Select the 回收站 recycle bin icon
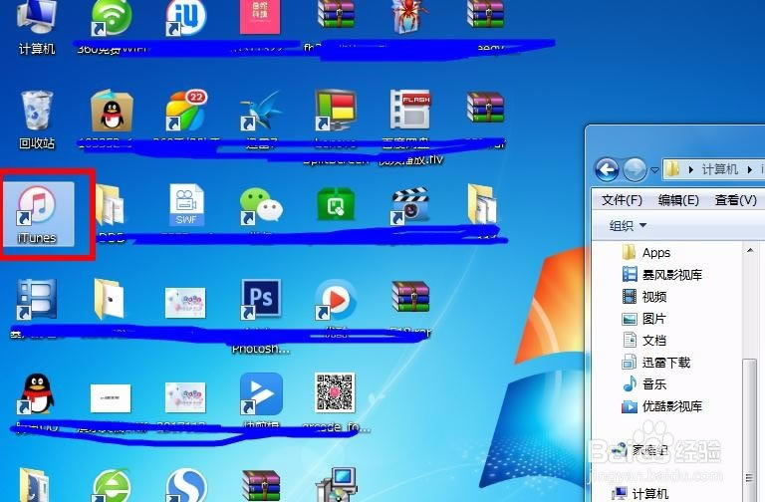765x502 pixels. click(x=37, y=120)
